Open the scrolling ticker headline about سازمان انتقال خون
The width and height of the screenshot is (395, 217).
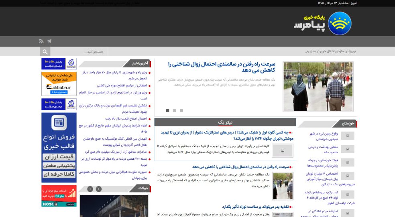pos(330,51)
